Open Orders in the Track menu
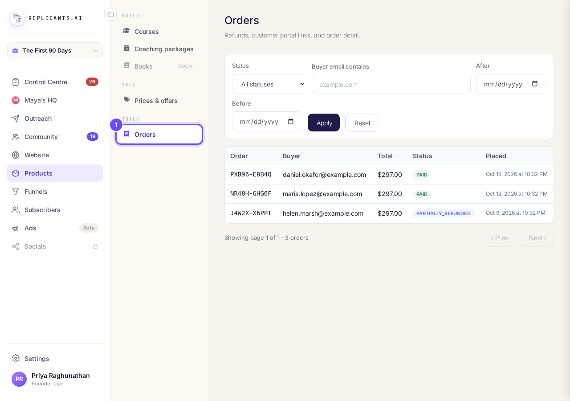 pos(159,135)
